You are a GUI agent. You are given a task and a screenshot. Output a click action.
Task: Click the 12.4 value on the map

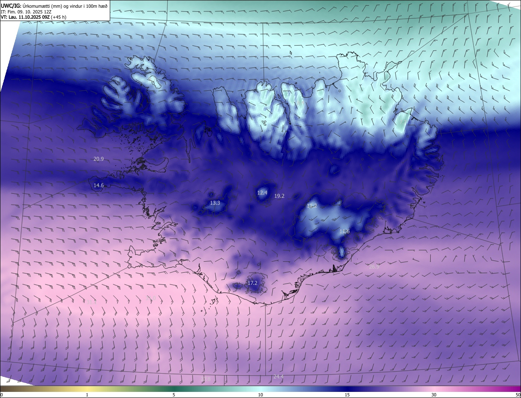click(262, 193)
